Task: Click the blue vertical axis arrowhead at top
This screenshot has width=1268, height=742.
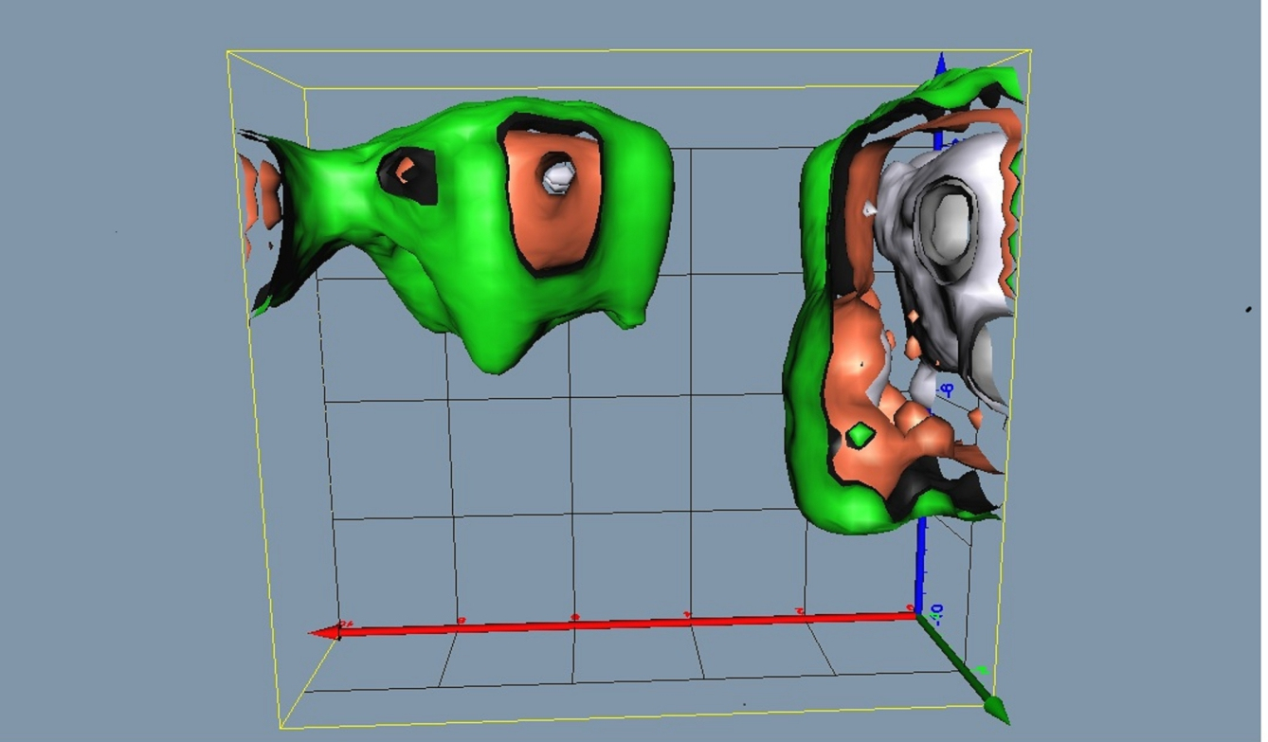Action: coord(940,64)
